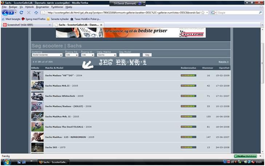Viewport: 265px width, 166px height.
Task: Go to the home page icon
Action: click(36, 12)
